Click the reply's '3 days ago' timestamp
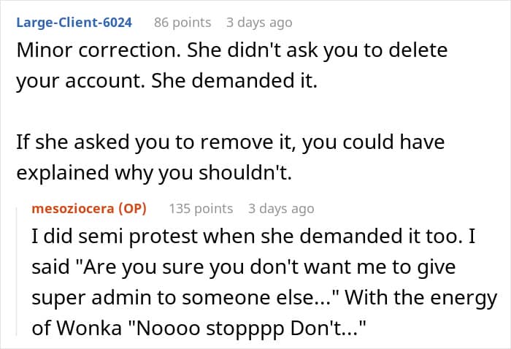 [x=281, y=209]
